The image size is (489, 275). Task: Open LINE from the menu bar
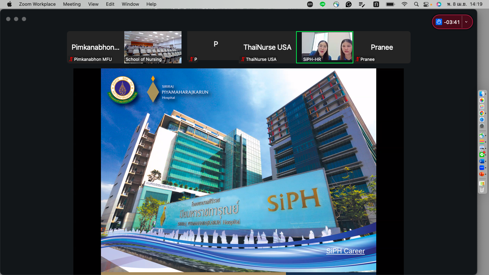[323, 4]
